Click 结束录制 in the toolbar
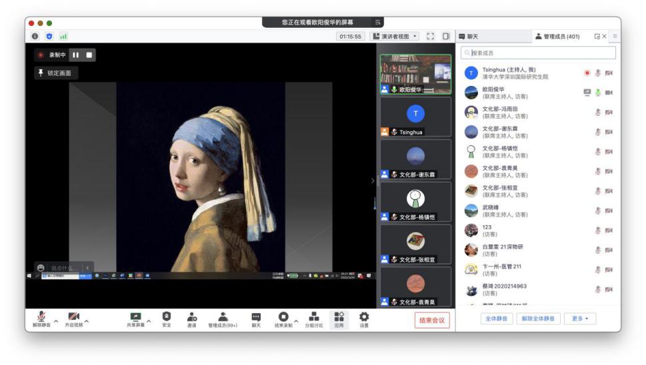 pyautogui.click(x=283, y=319)
